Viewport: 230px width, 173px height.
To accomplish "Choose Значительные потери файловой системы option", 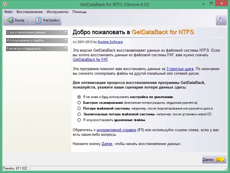I will coord(79,114).
